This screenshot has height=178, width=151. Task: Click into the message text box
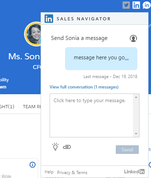91,115
